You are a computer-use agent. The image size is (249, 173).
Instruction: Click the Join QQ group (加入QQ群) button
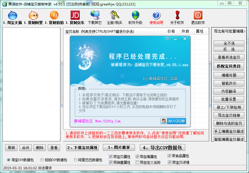(173, 121)
